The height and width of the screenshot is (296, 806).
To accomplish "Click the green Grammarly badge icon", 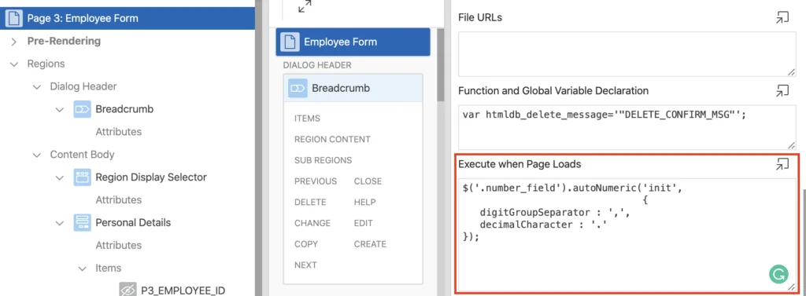I will coord(778,274).
